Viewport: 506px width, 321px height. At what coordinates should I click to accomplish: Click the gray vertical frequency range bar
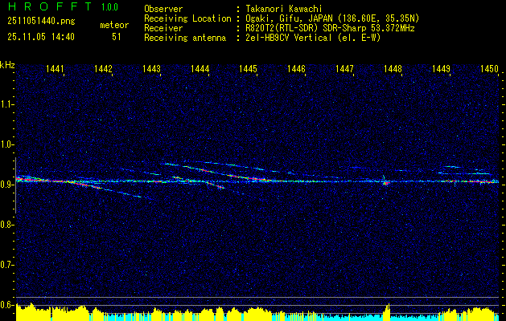pos(15,185)
